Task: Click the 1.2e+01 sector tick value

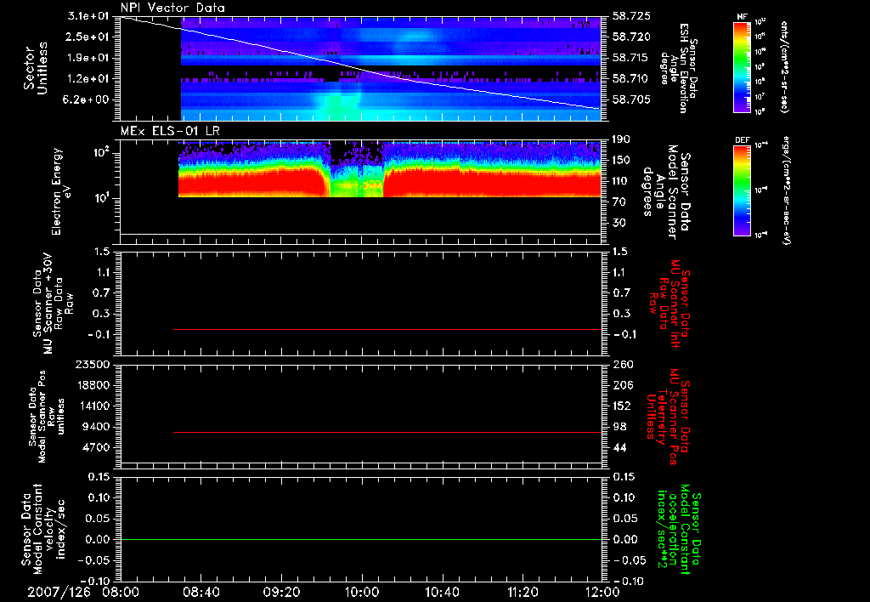Action: [x=88, y=78]
